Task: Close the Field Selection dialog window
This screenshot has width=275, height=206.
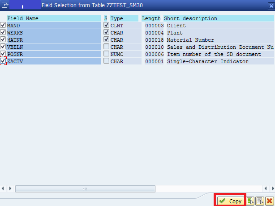Action: coord(271,6)
